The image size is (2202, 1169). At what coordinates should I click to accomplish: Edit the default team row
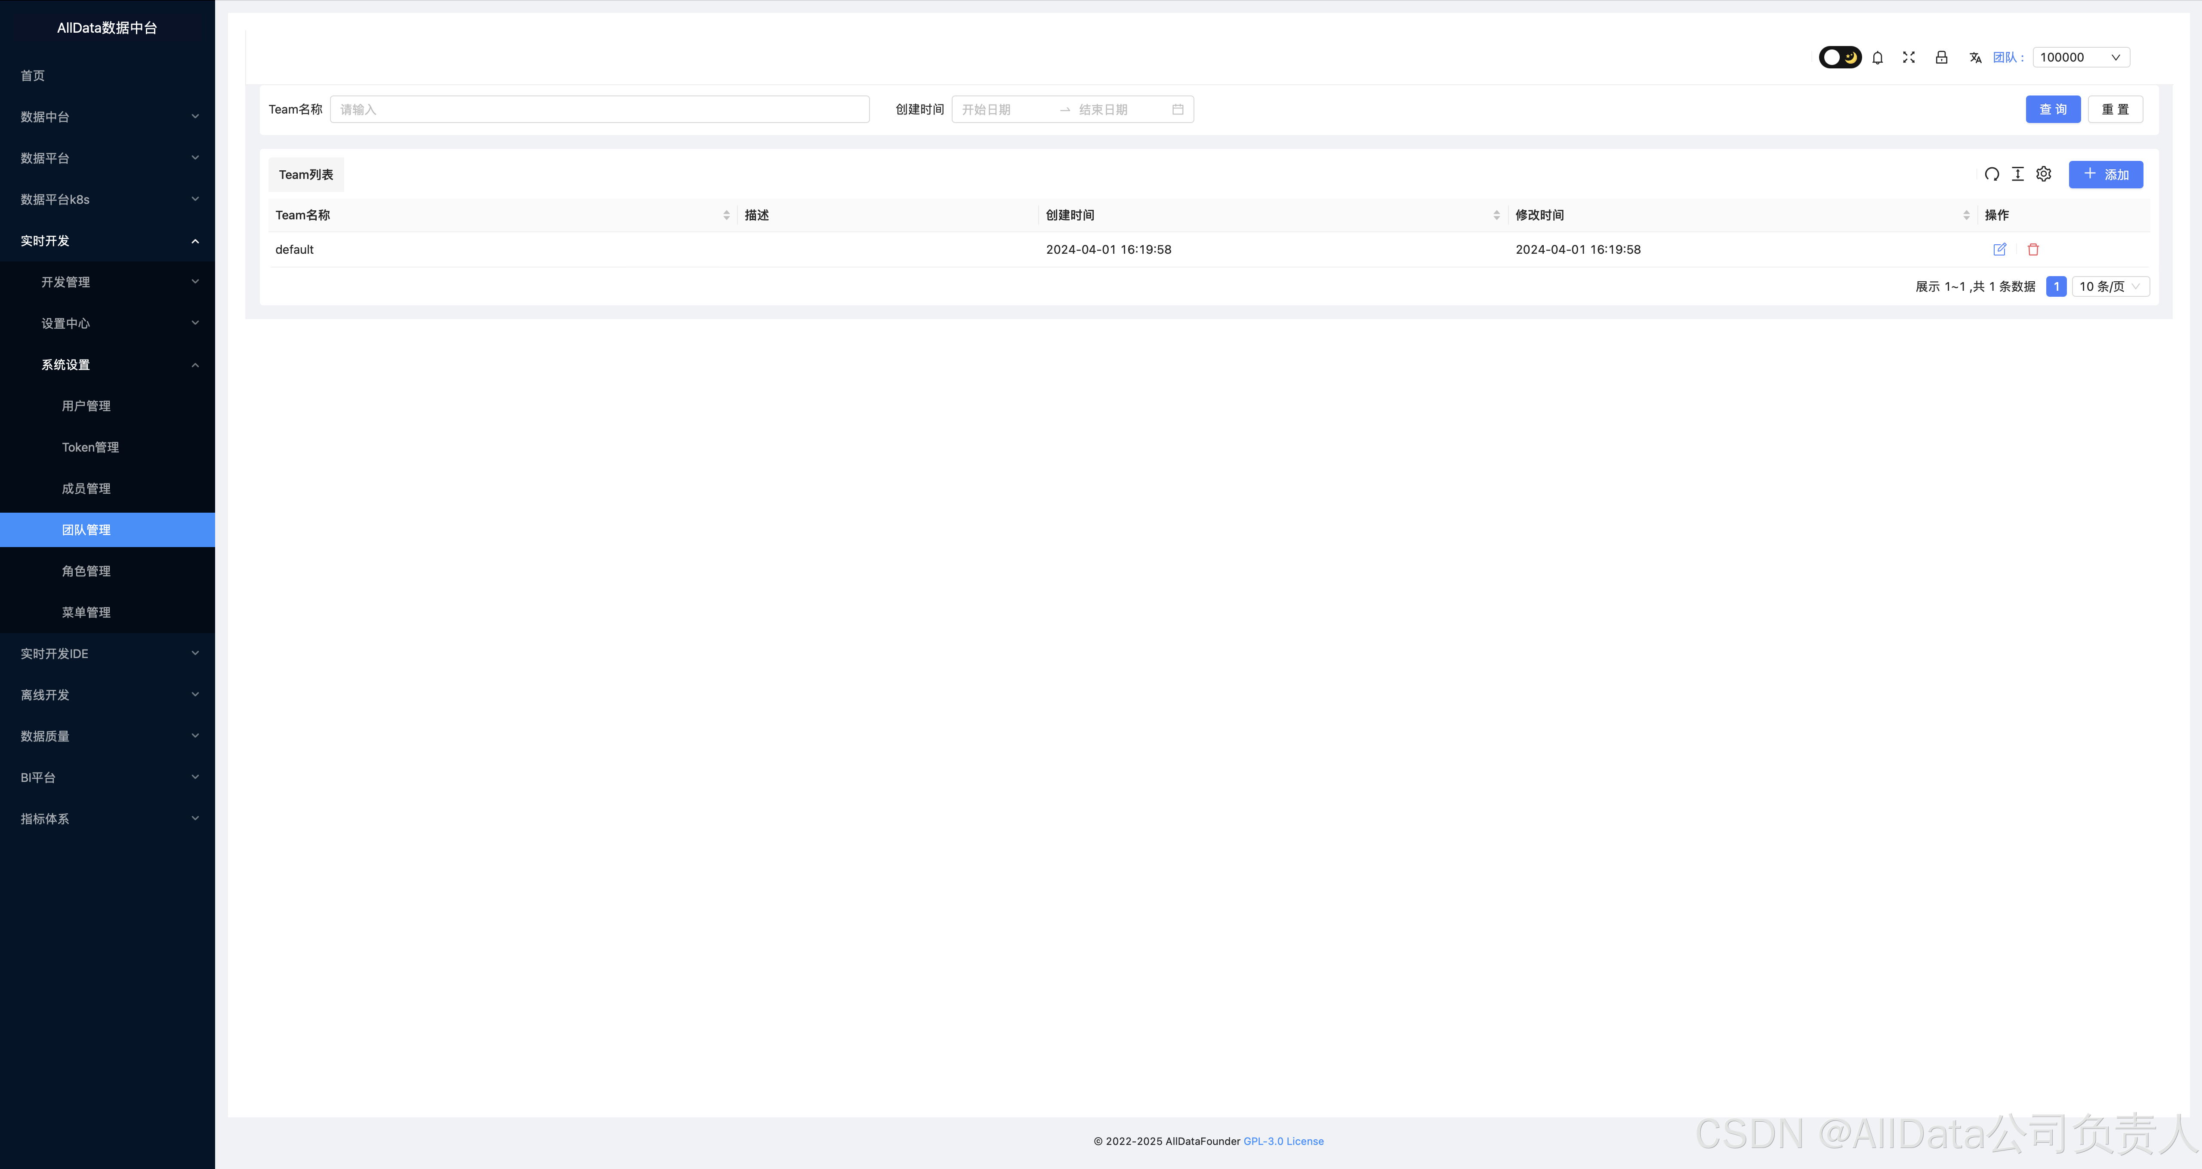click(1999, 249)
